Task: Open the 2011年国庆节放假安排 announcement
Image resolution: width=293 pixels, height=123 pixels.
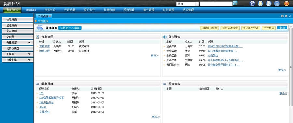Action: point(222,51)
